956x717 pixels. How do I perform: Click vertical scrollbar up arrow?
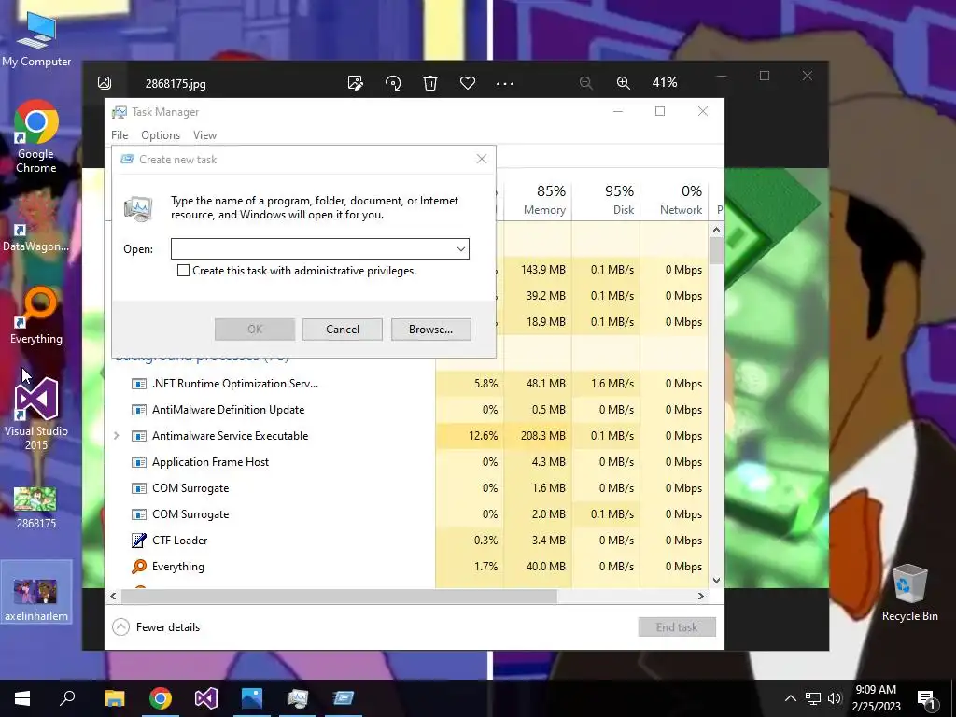[716, 230]
